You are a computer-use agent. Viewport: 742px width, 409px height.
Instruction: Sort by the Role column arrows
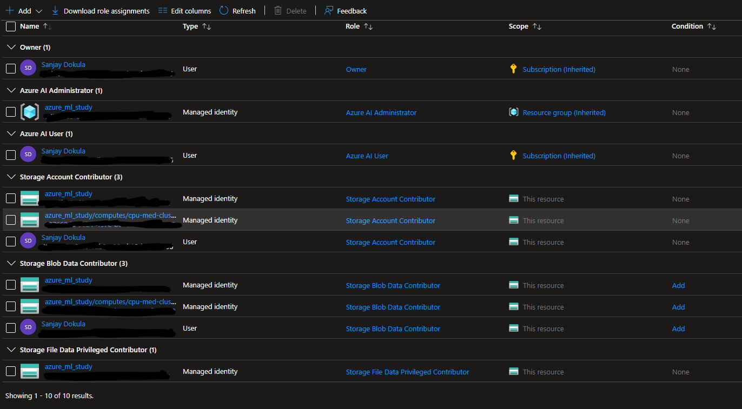coord(368,26)
